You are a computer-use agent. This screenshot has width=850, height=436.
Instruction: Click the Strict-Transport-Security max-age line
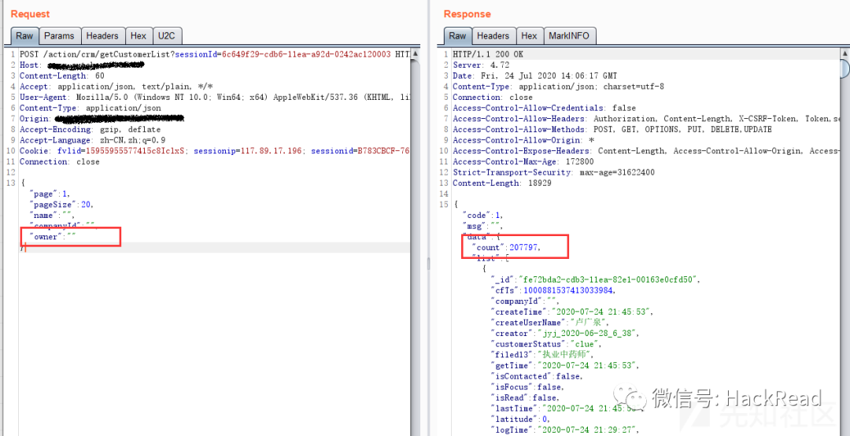(553, 172)
